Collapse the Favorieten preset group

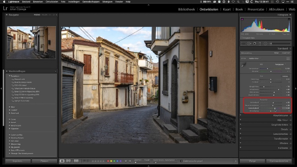coord(10,76)
